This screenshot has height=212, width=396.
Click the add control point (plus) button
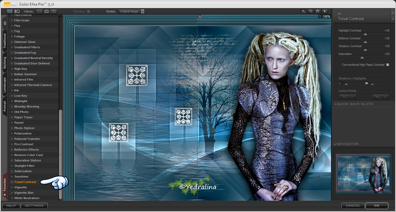point(381,96)
